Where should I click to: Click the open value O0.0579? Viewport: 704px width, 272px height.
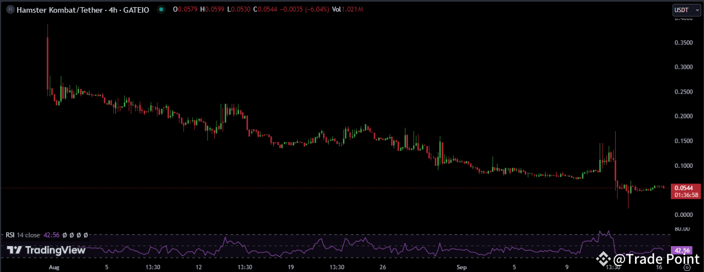(184, 10)
